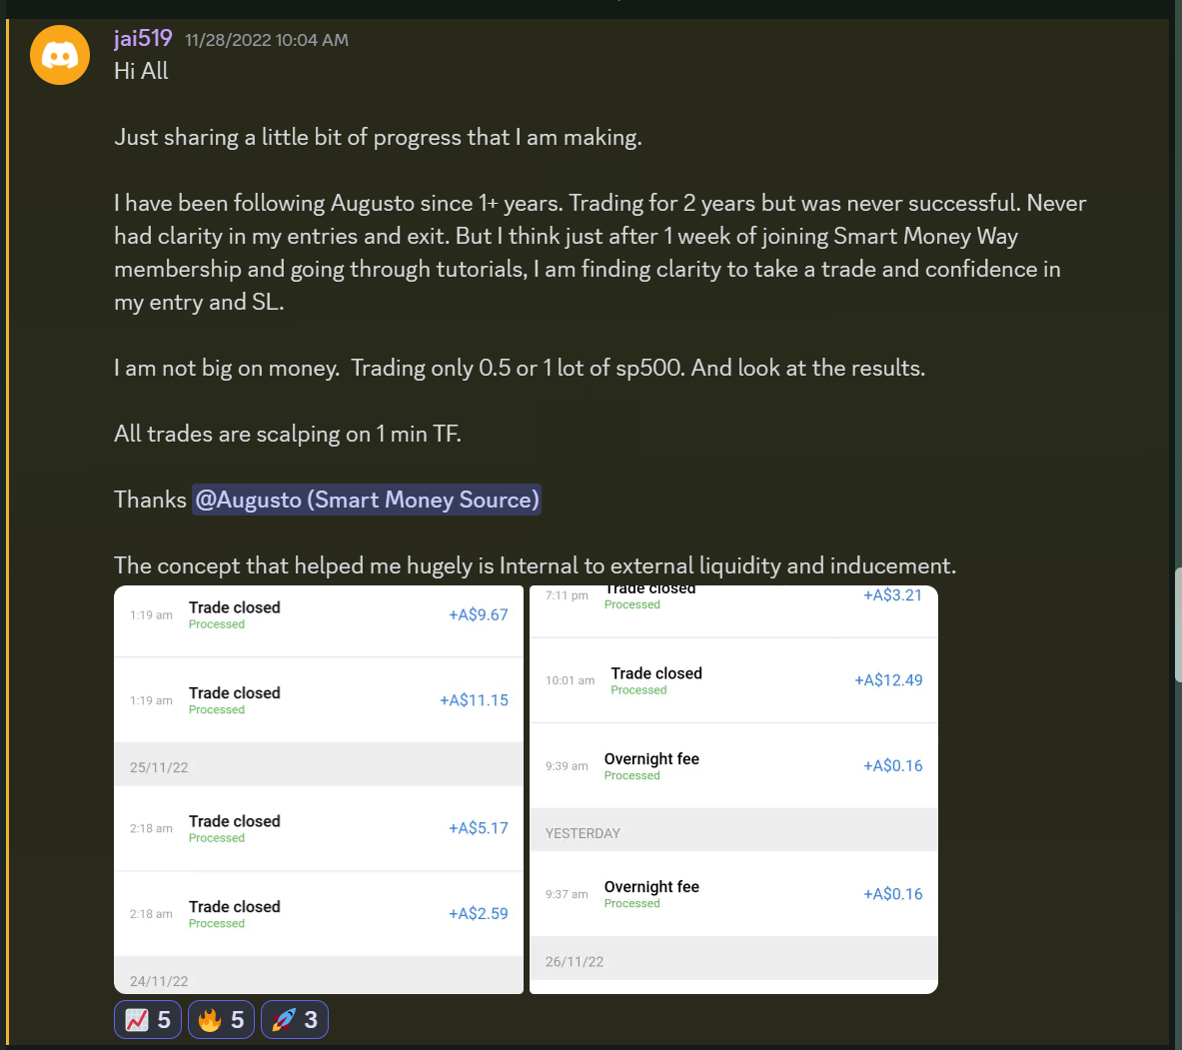This screenshot has height=1050, width=1182.
Task: Click the 7:11 pm trade time
Action: 567,595
